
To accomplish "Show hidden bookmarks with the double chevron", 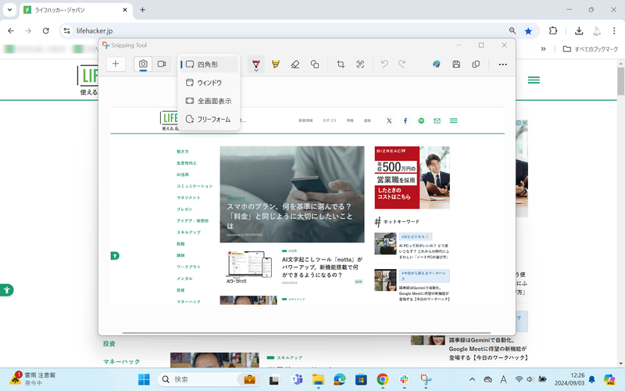I will point(547,49).
